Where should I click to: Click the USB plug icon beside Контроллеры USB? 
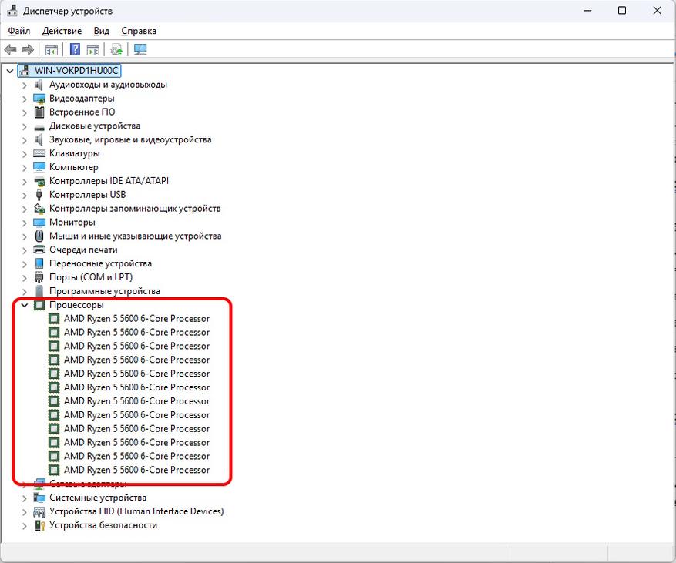point(39,195)
